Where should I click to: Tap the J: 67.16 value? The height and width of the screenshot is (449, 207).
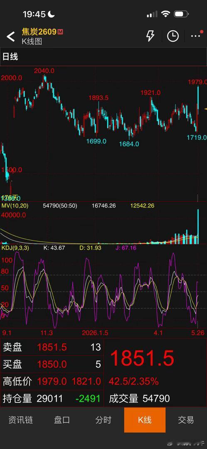(x=126, y=248)
